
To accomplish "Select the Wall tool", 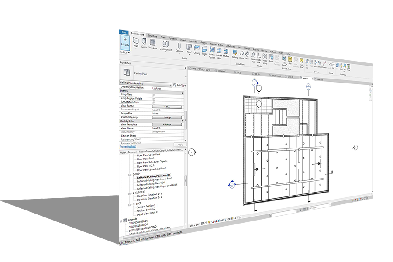I will click(136, 42).
